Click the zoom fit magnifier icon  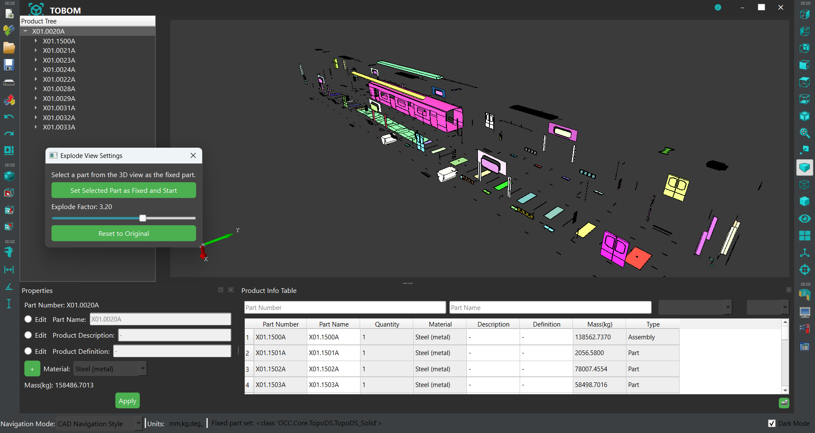[804, 133]
